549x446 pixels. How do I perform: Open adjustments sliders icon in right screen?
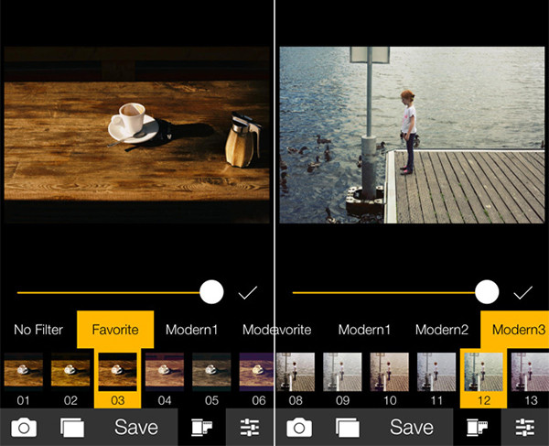click(x=524, y=427)
